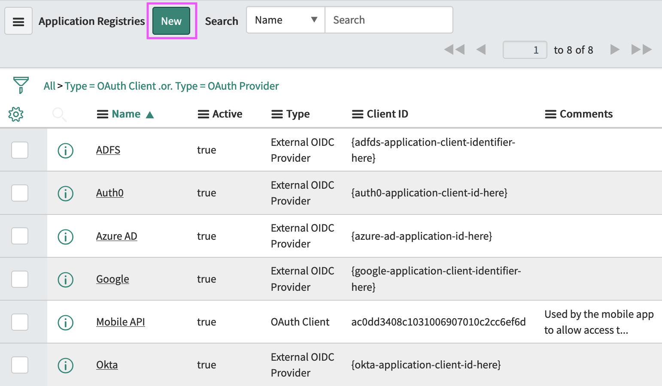Click the list Search text field

tap(389, 20)
